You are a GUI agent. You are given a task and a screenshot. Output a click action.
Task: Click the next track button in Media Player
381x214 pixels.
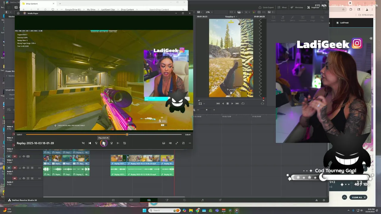coord(118,143)
